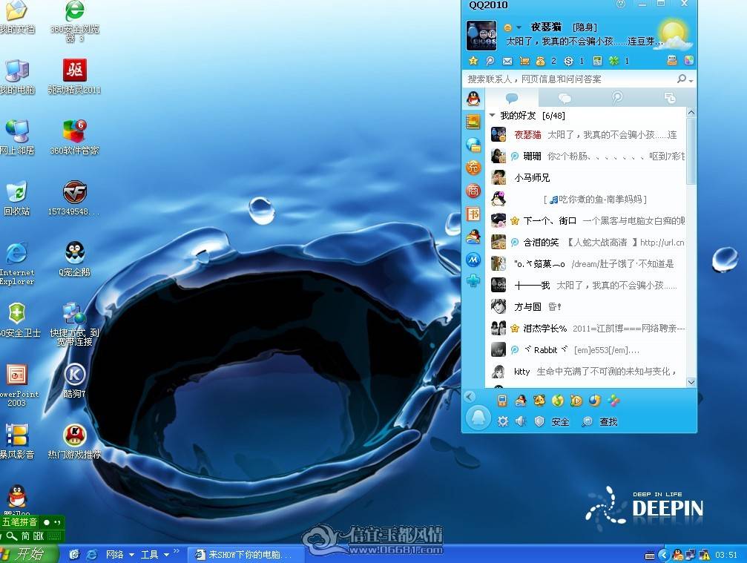Open the mobile phone app icon in QQ bottom bar
Image resolution: width=747 pixels, height=563 pixels.
[501, 401]
